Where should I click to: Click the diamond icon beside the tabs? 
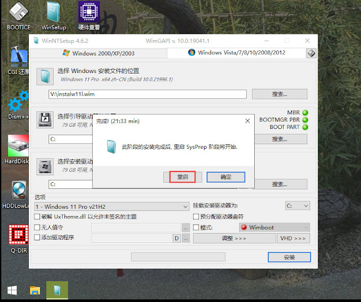coord(311,53)
